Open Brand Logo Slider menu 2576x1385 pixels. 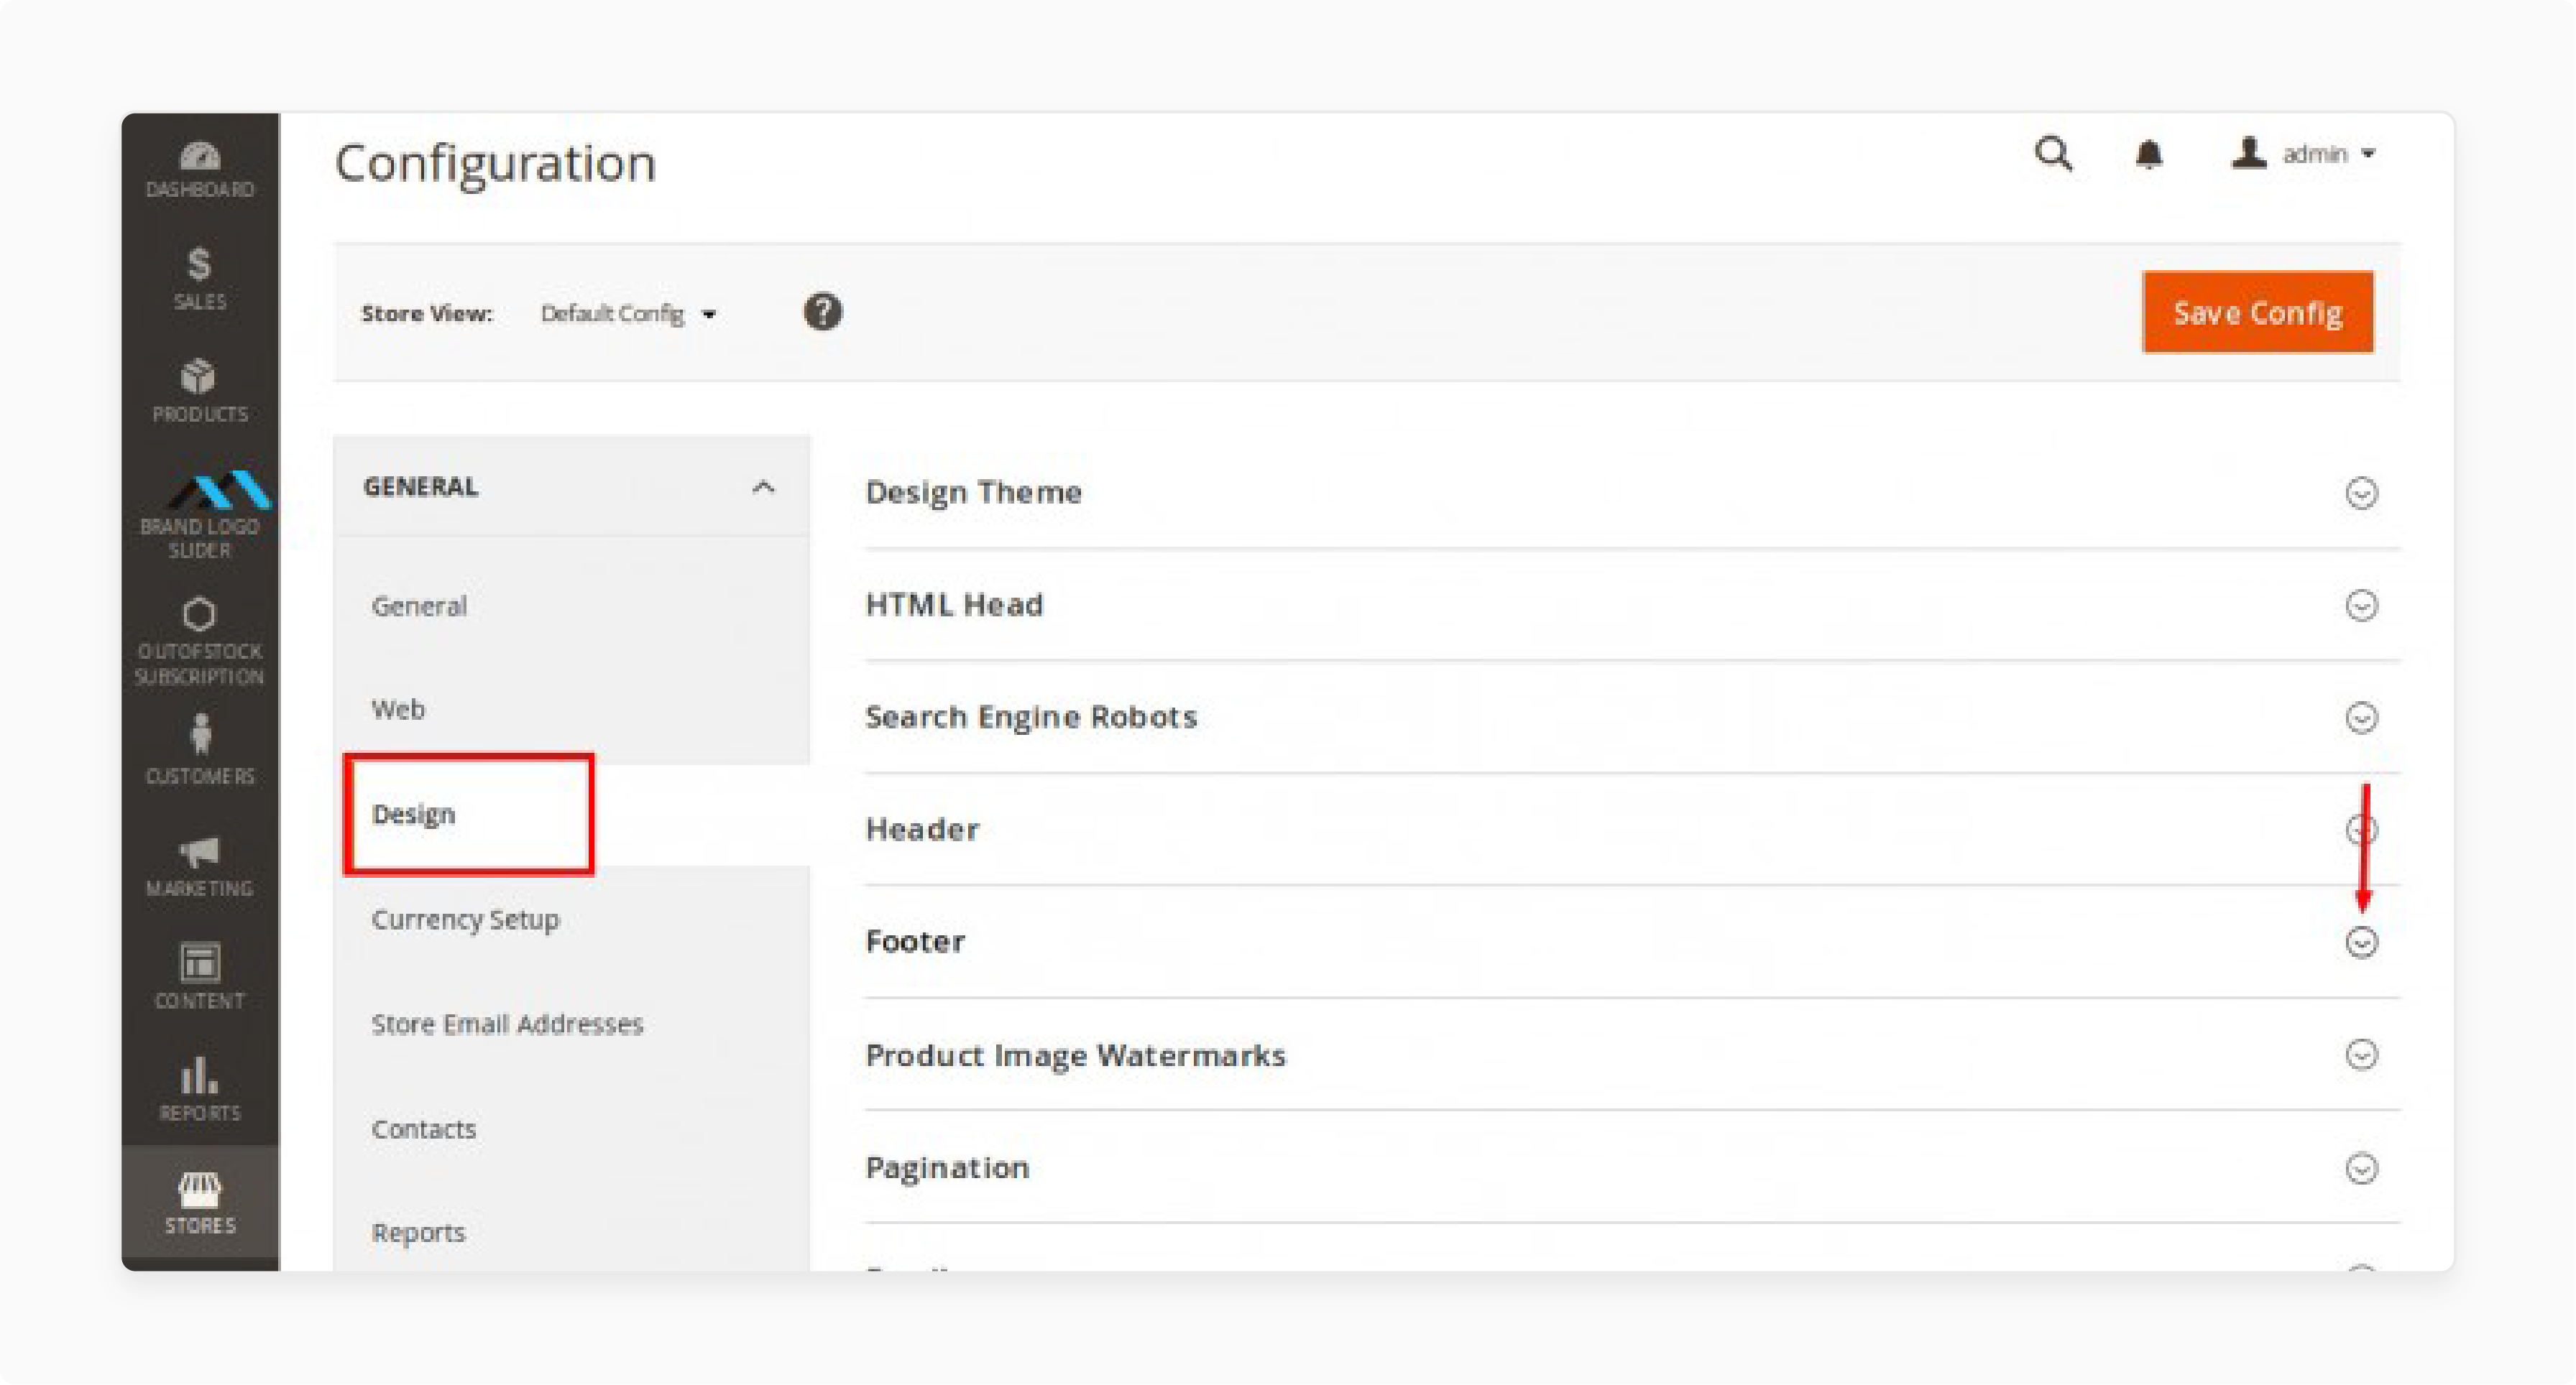pos(200,514)
